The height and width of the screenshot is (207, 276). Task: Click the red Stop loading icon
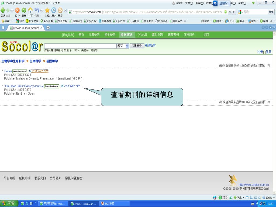(x=17, y=10)
